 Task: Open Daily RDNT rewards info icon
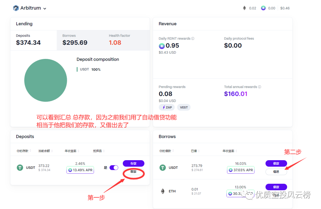tap(193, 39)
